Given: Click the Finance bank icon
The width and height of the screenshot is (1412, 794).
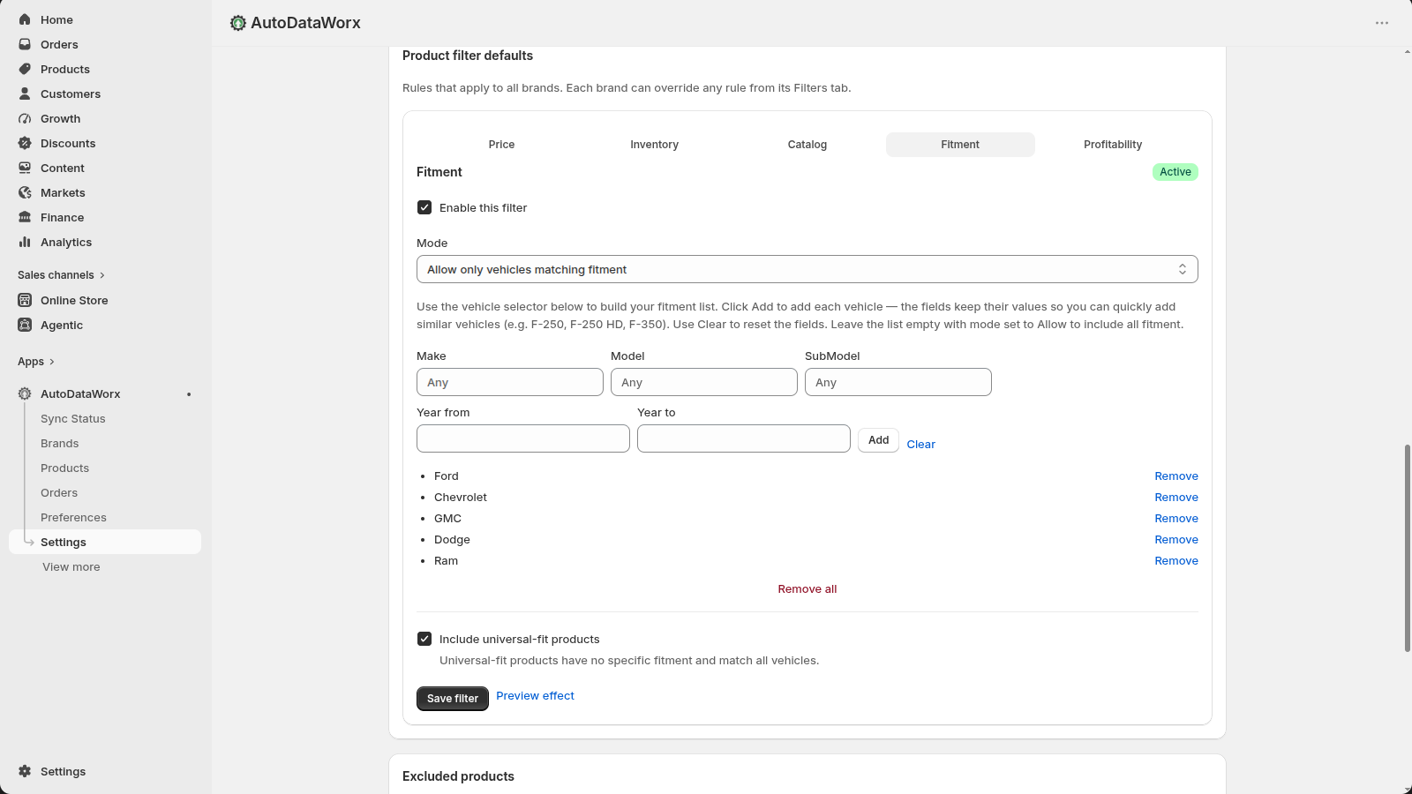Looking at the screenshot, I should tap(25, 217).
